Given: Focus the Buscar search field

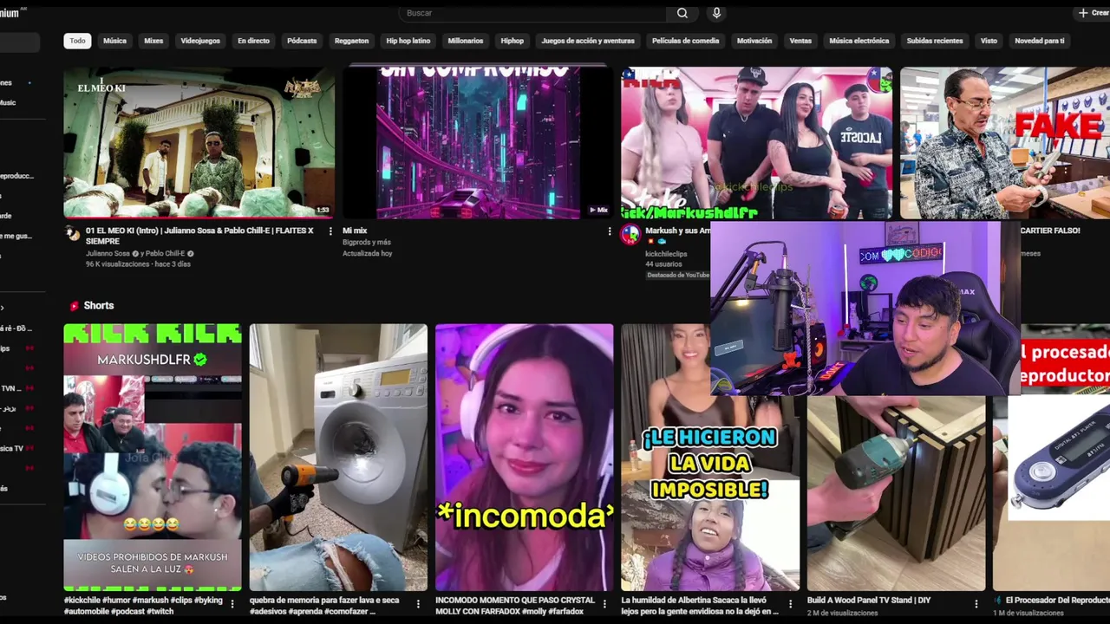Looking at the screenshot, I should pos(532,13).
